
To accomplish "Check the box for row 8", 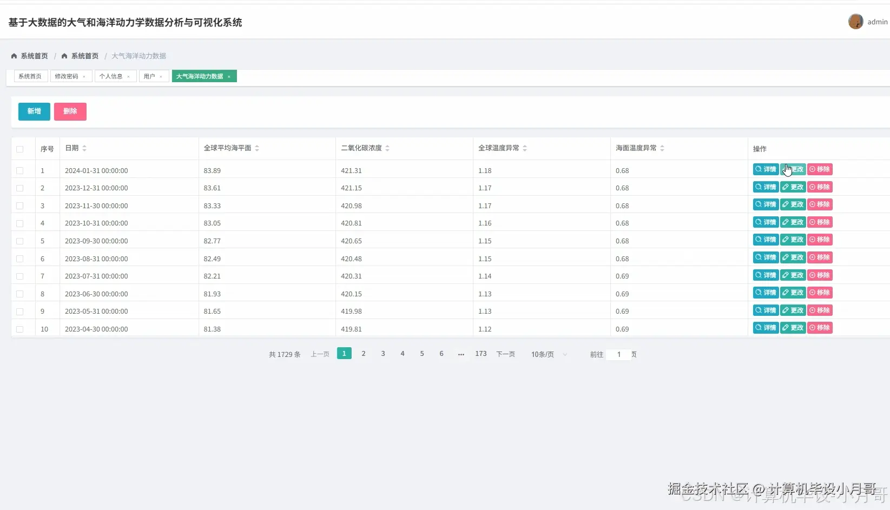I will 20,294.
